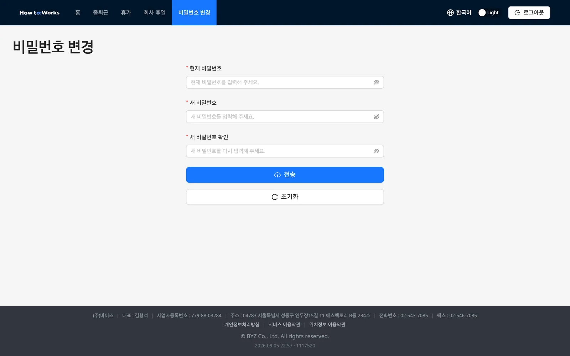Reset the form with 초기화 button
The image size is (570, 356).
tap(285, 197)
